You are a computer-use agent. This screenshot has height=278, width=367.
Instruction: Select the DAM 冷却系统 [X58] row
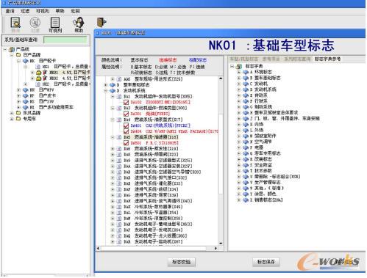click(153, 219)
